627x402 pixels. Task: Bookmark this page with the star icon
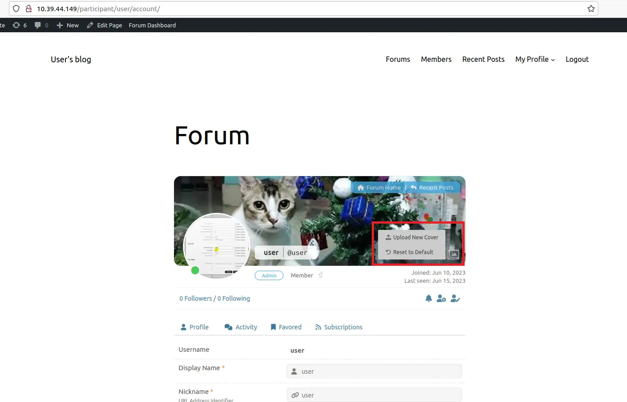pyautogui.click(x=591, y=9)
